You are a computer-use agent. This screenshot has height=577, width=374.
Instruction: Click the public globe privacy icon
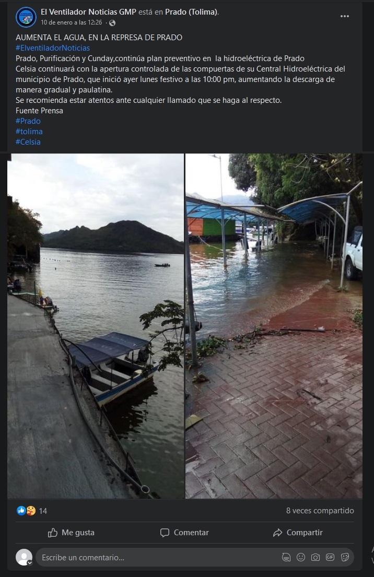coord(112,23)
